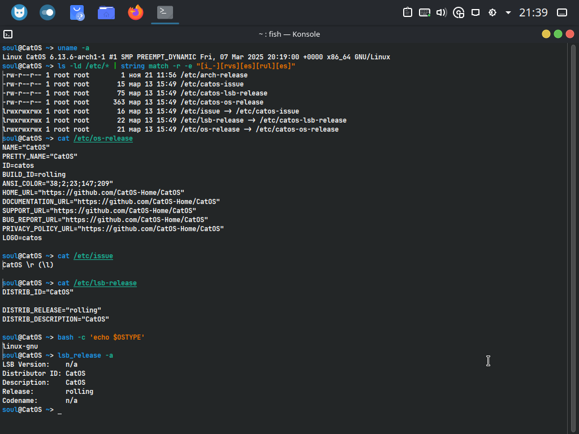Viewport: 579px width, 434px height.
Task: Open the monitor-shaped tray icon
Action: pyautogui.click(x=476, y=12)
